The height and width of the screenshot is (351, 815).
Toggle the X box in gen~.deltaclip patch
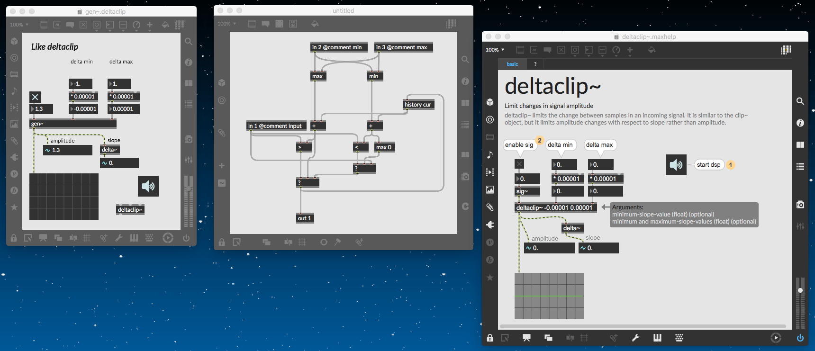click(x=35, y=97)
